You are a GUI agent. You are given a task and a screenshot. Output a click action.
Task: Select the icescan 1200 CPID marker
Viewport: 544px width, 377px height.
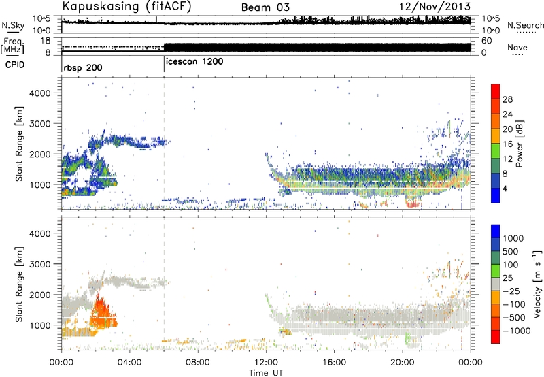coord(194,62)
